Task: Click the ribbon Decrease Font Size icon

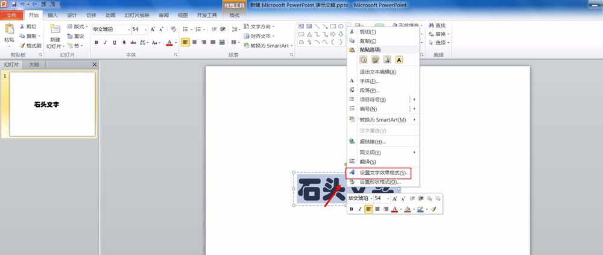Action: (161, 29)
